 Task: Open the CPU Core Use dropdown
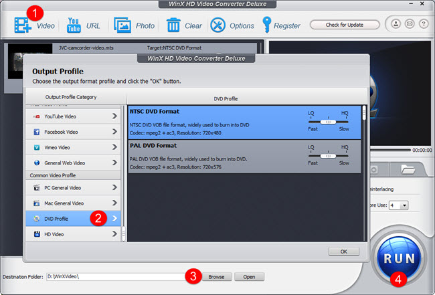(x=404, y=205)
